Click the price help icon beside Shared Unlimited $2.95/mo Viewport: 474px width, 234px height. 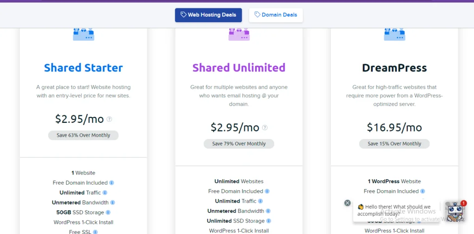pos(265,127)
